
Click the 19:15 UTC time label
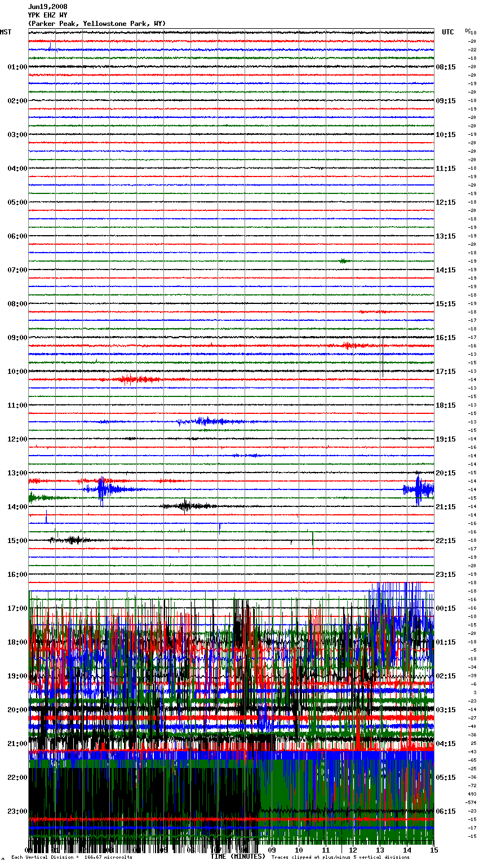[446, 439]
